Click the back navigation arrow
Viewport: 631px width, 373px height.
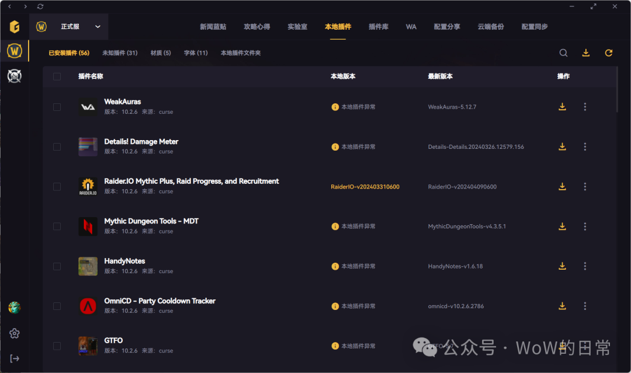tap(10, 6)
